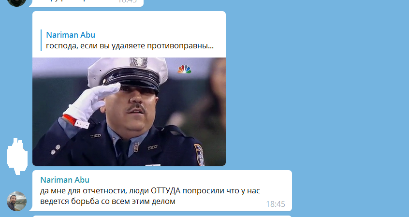
Task: Click message line ведется борьба со всем
Action: tap(108, 202)
